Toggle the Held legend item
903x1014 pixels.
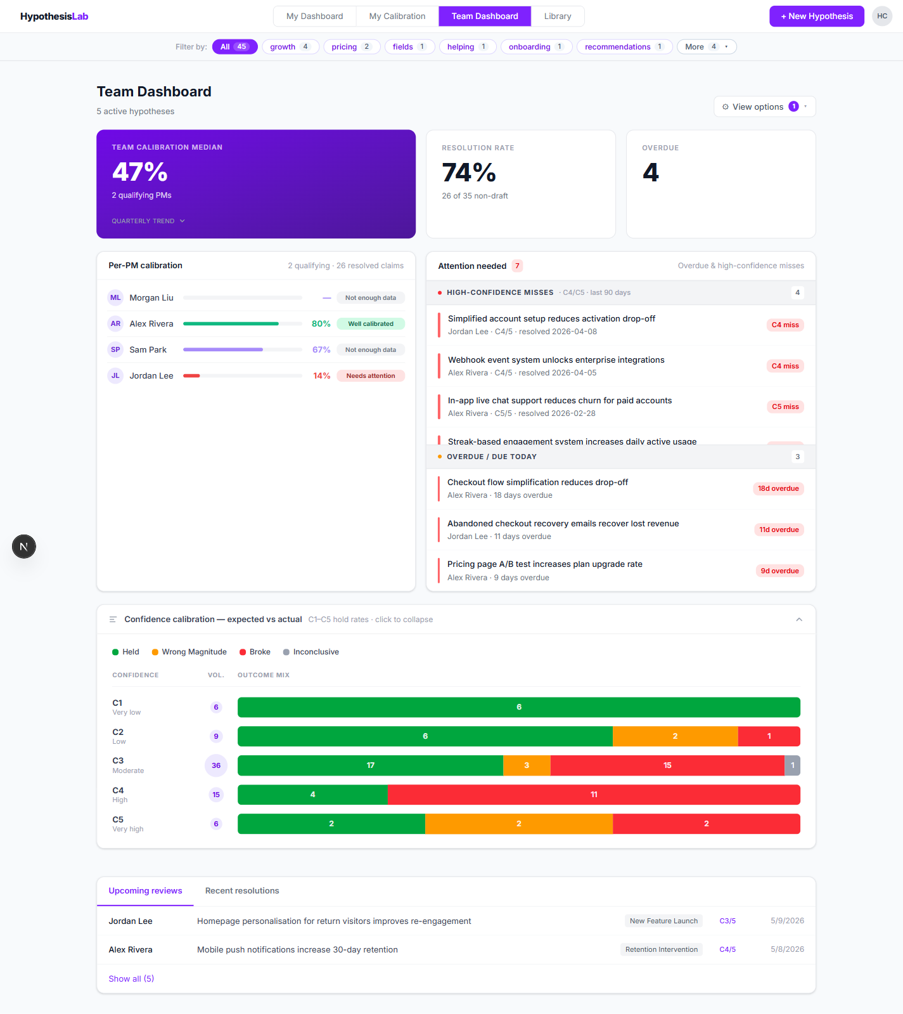[x=125, y=652]
